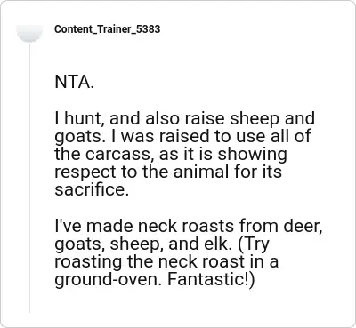Click the line starting "goats. I was raised"
Image resolution: width=356 pixels, height=328 pixels.
(x=182, y=137)
